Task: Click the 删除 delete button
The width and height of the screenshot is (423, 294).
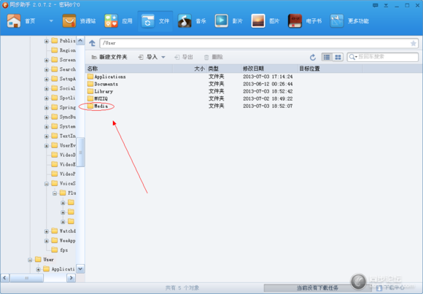Action: [x=214, y=57]
